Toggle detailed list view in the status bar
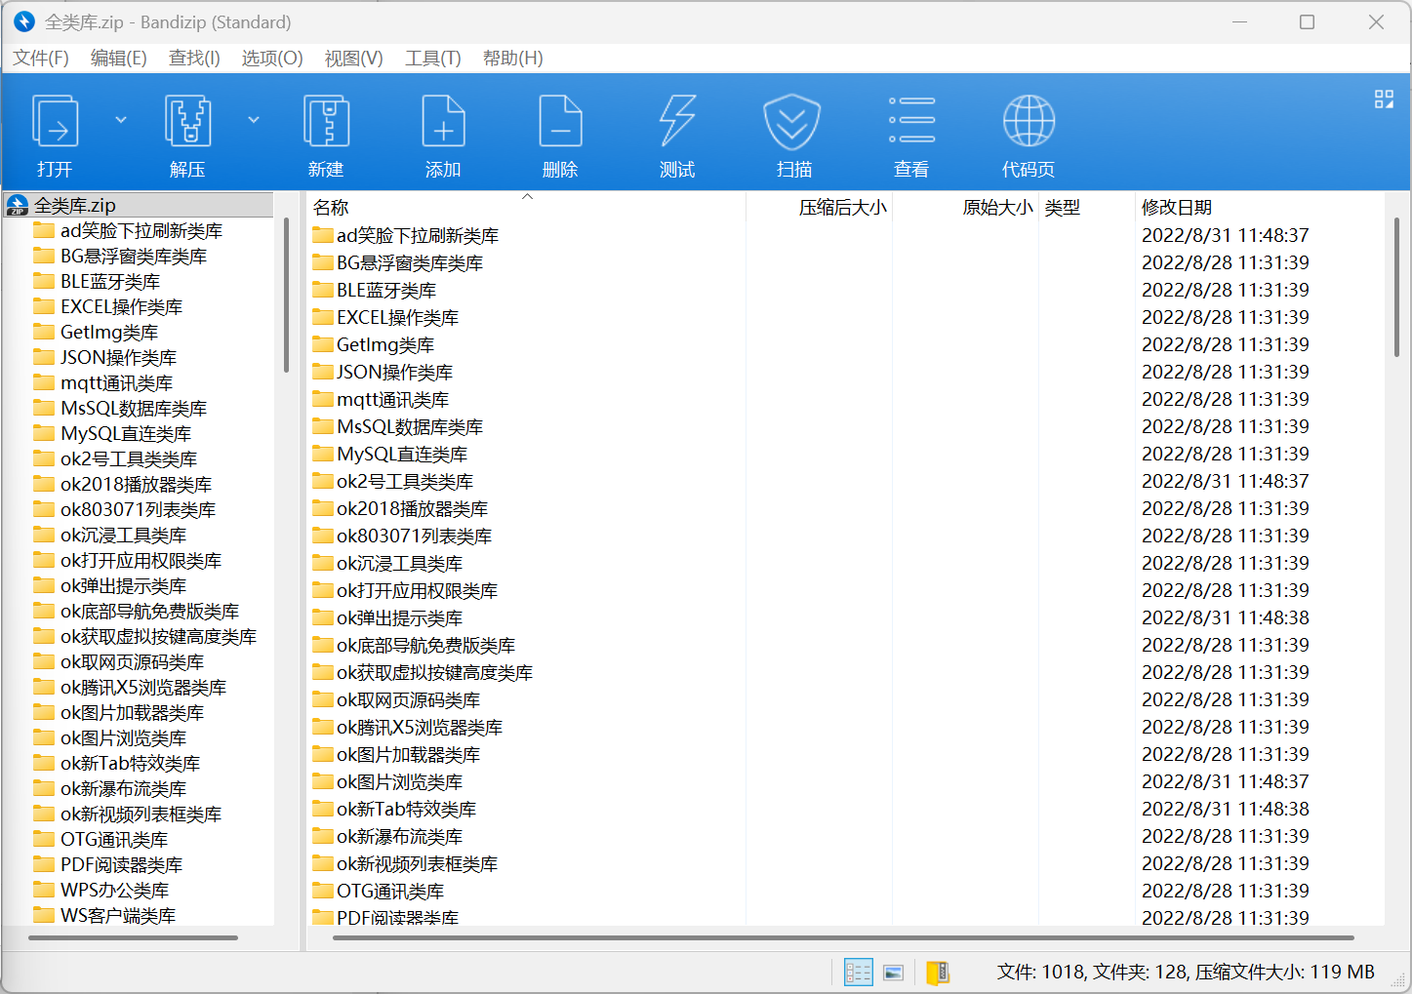 tap(858, 972)
